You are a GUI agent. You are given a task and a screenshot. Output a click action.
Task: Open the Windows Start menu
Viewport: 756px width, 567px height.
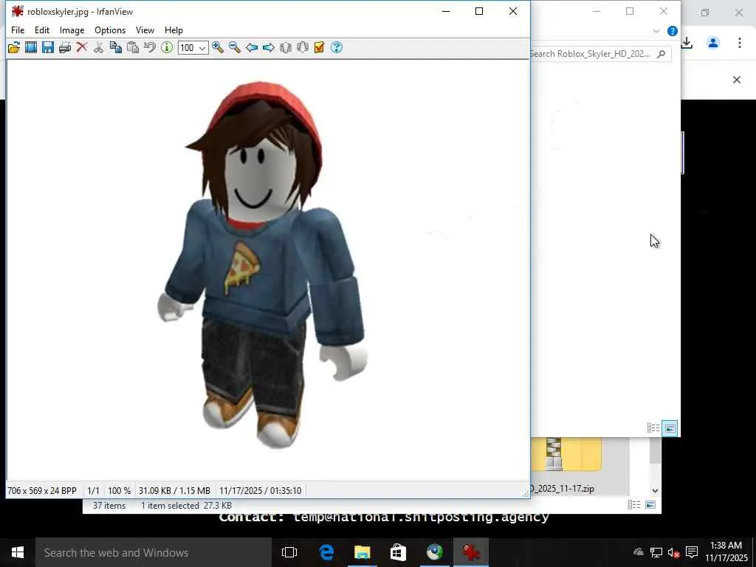18,552
